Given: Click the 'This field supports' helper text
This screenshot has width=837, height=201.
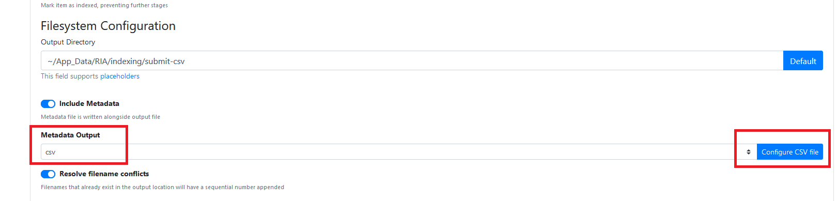Looking at the screenshot, I should coord(69,76).
